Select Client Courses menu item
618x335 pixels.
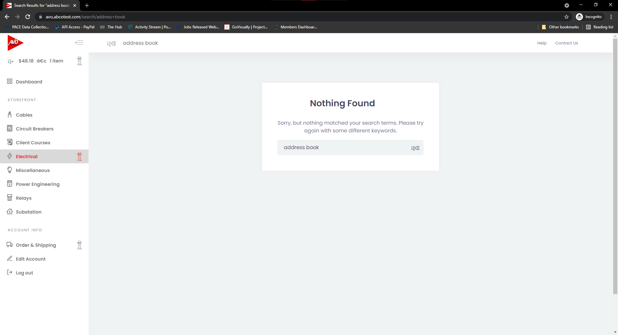point(33,143)
